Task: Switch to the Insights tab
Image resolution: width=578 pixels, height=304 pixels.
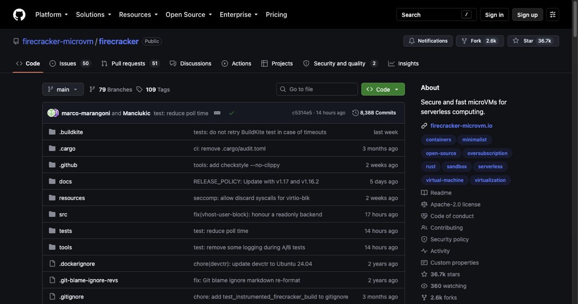Action: coord(403,64)
